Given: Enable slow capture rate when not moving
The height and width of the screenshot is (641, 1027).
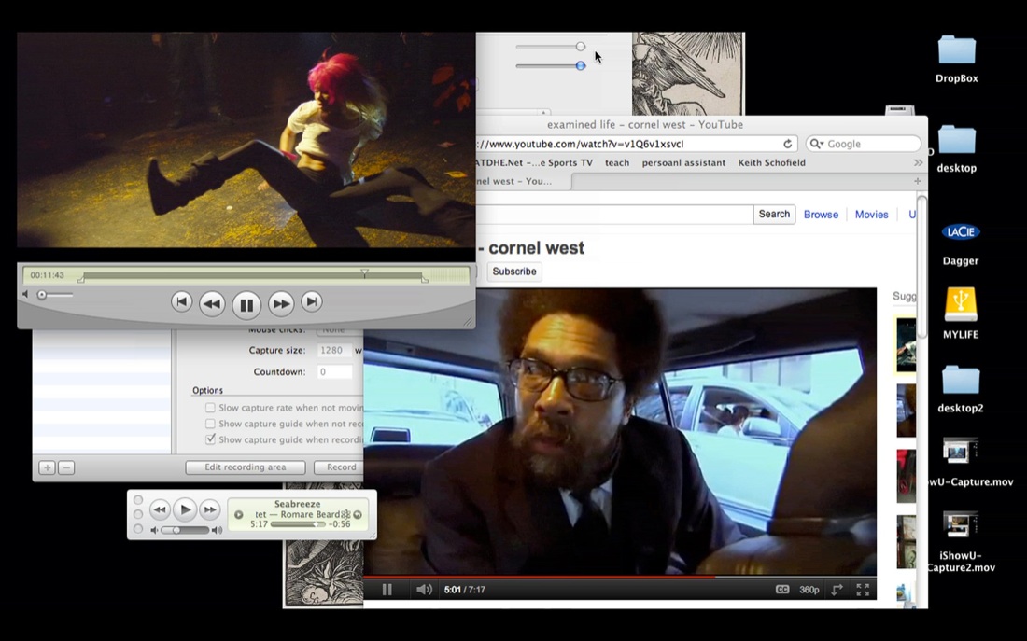Looking at the screenshot, I should pyautogui.click(x=210, y=408).
